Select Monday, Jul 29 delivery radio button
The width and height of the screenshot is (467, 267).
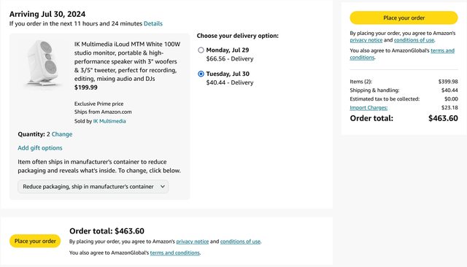201,50
